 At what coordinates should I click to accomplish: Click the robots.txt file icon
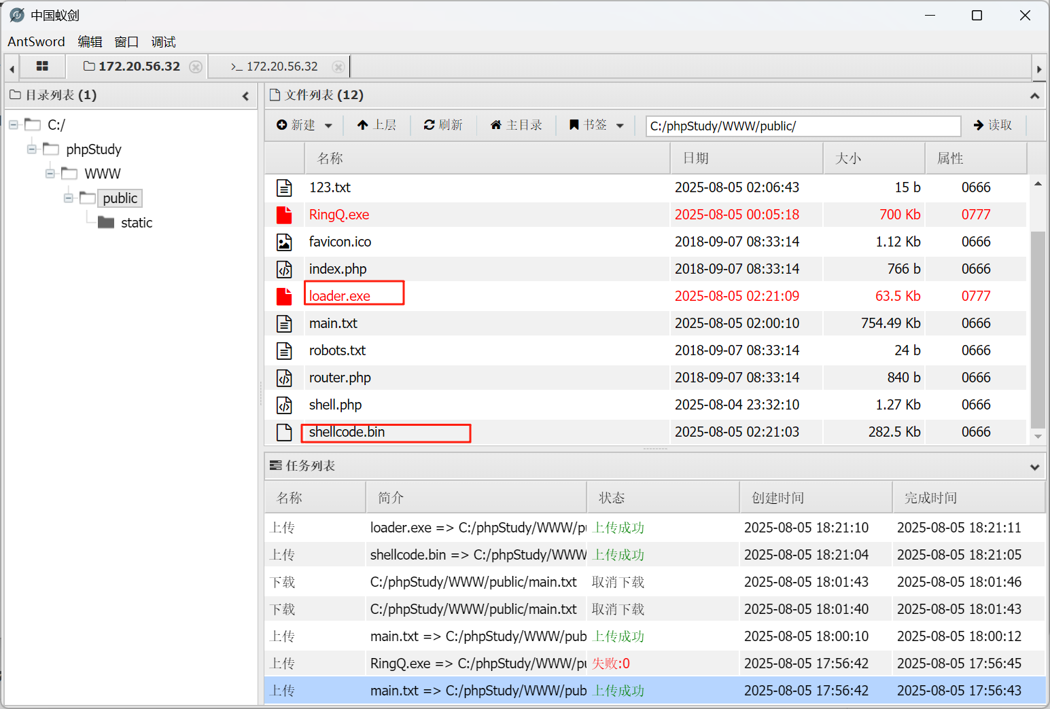pyautogui.click(x=284, y=350)
